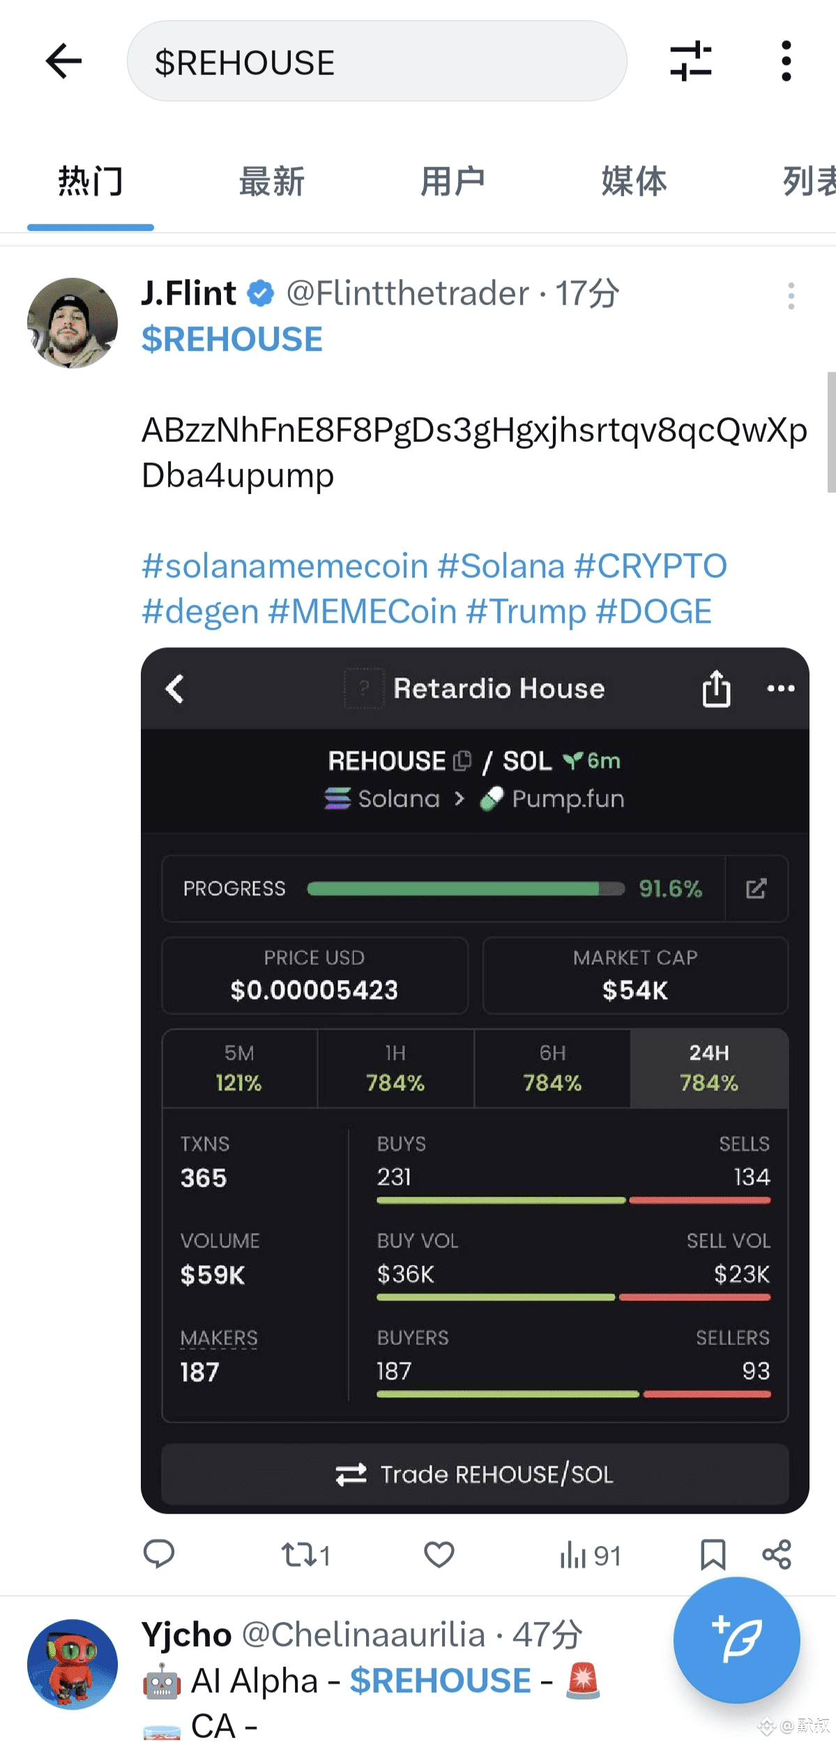Image resolution: width=836 pixels, height=1744 pixels.
Task: Open the #solanamemecoin hashtag
Action: pyautogui.click(x=284, y=566)
